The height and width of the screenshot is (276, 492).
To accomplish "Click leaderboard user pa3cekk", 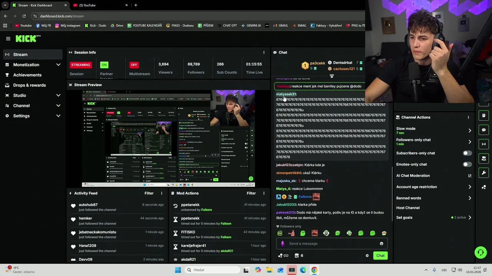I will (x=317, y=63).
